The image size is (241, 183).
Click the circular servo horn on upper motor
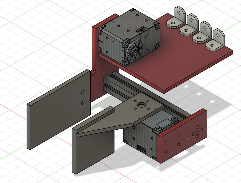click(x=135, y=50)
